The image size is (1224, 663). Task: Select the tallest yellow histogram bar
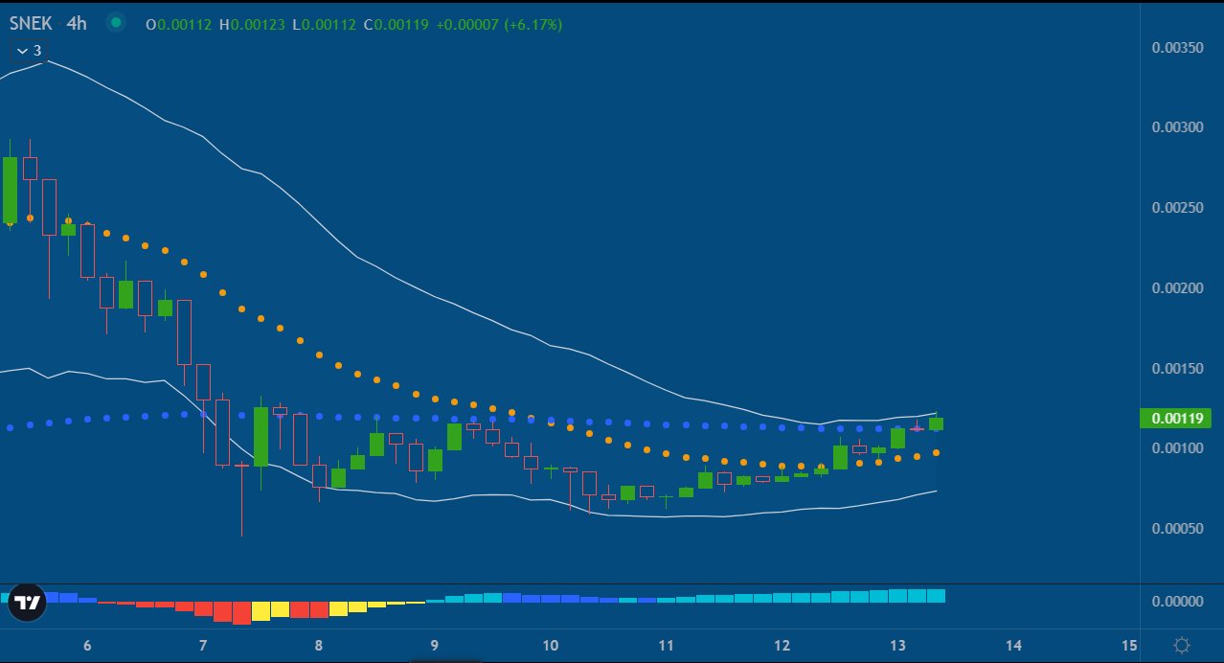click(x=261, y=611)
